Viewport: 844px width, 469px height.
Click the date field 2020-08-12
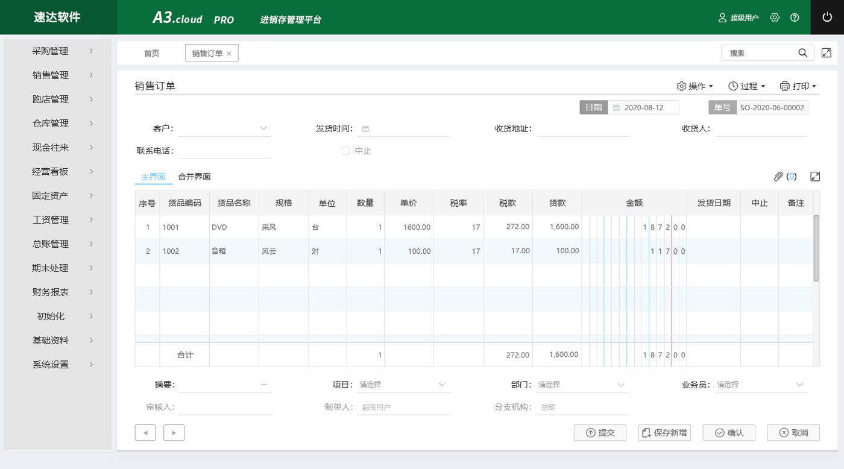click(644, 107)
